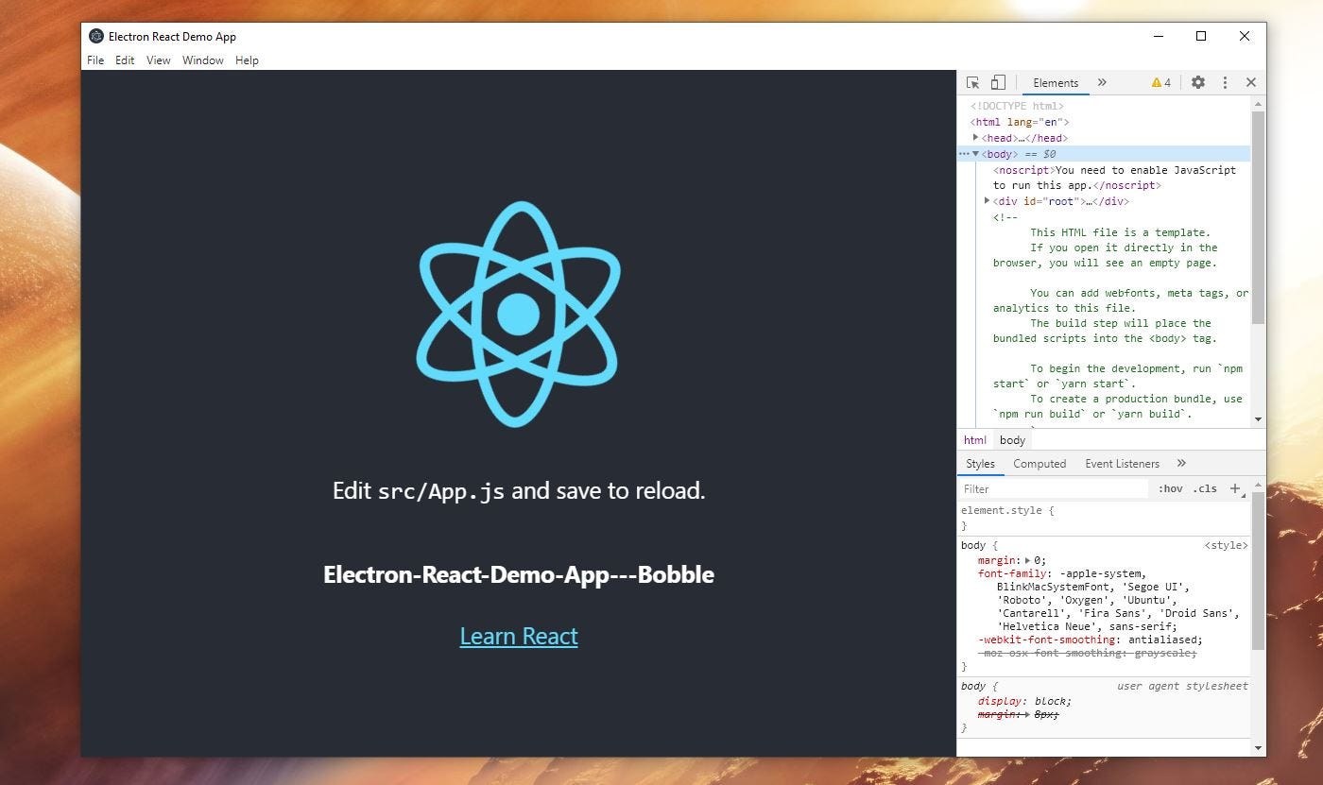Expand the margin property value arrow
1323x785 pixels.
click(x=1026, y=560)
